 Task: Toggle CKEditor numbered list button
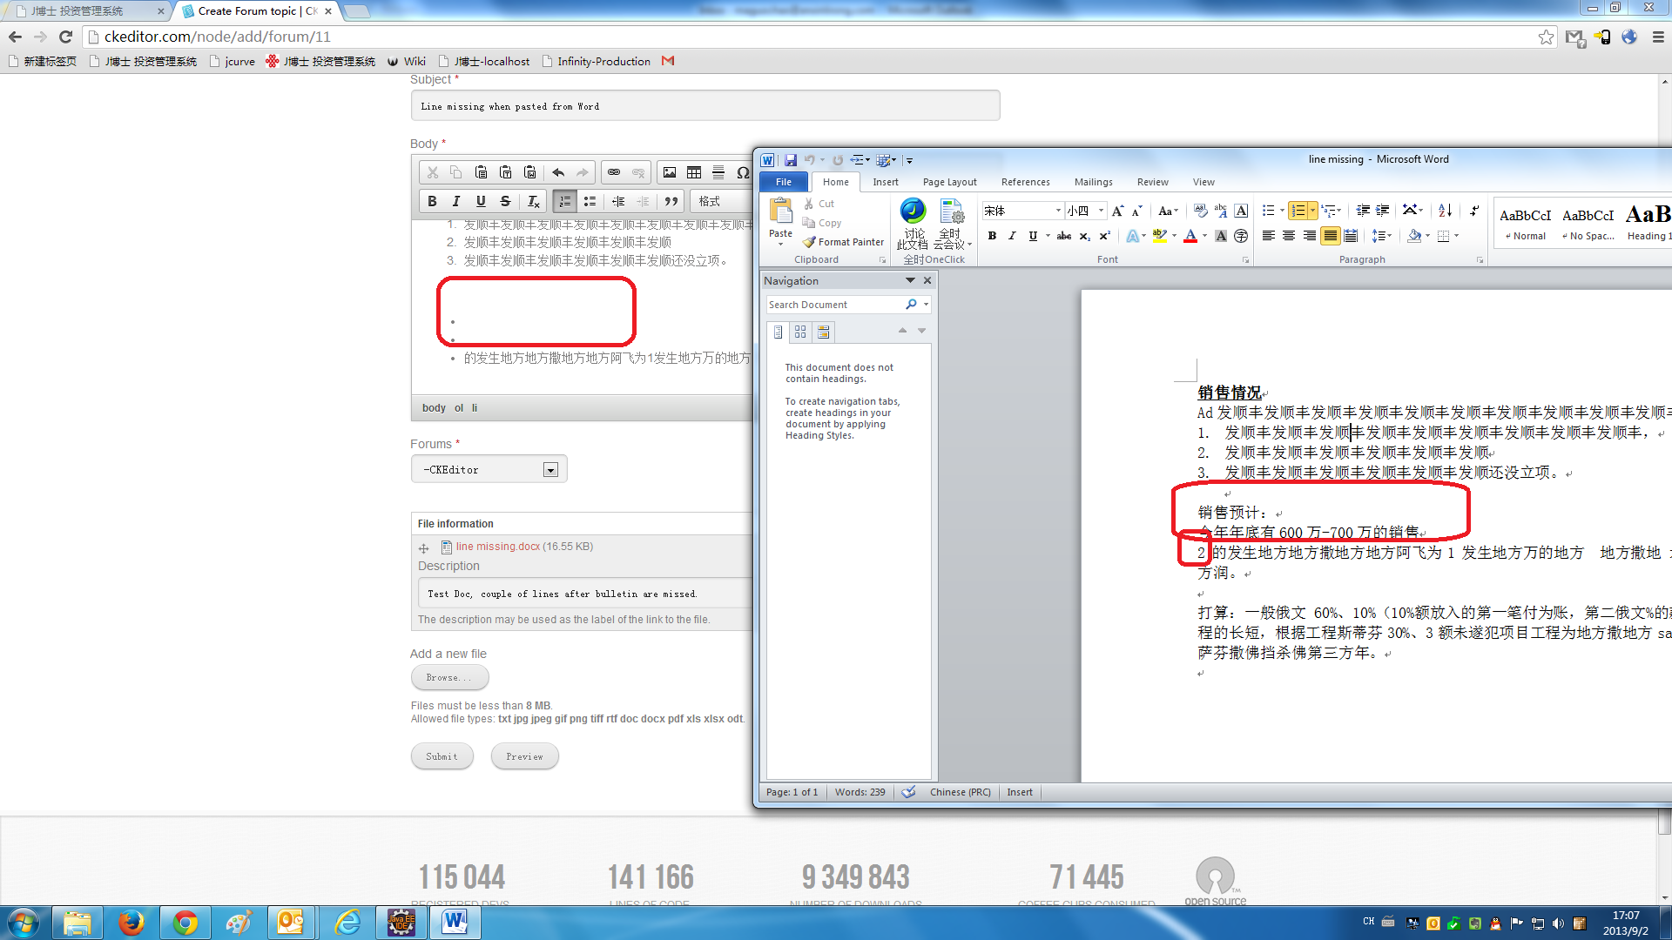[x=564, y=201]
